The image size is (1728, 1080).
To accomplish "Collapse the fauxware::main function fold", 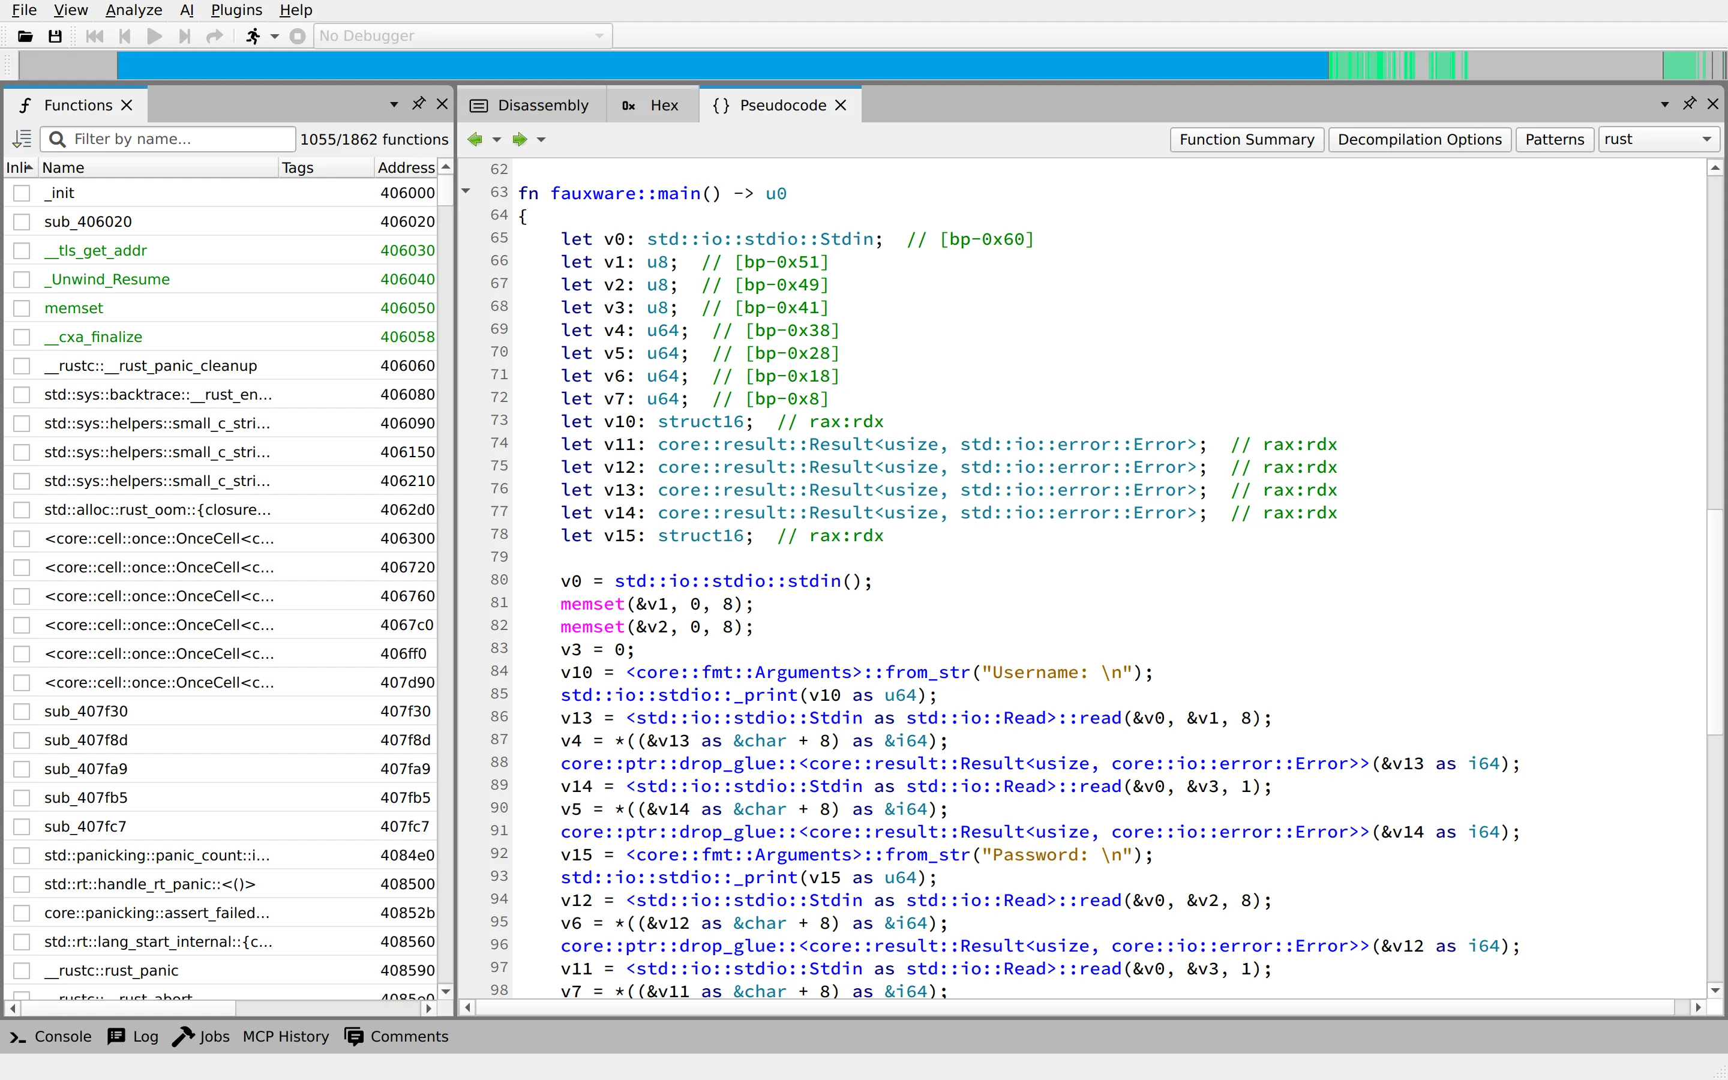I will (x=466, y=191).
